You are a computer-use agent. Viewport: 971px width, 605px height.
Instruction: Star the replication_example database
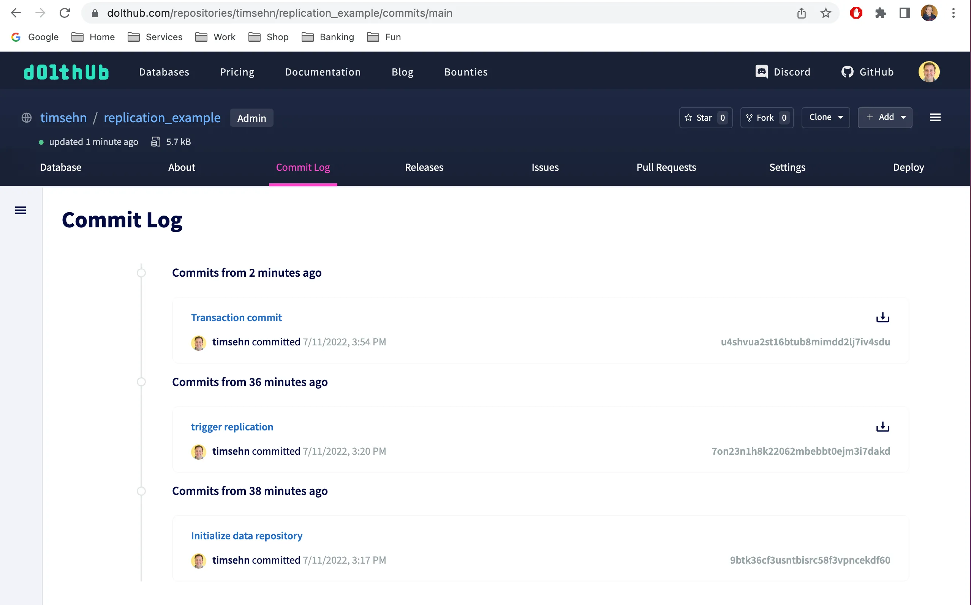point(705,118)
